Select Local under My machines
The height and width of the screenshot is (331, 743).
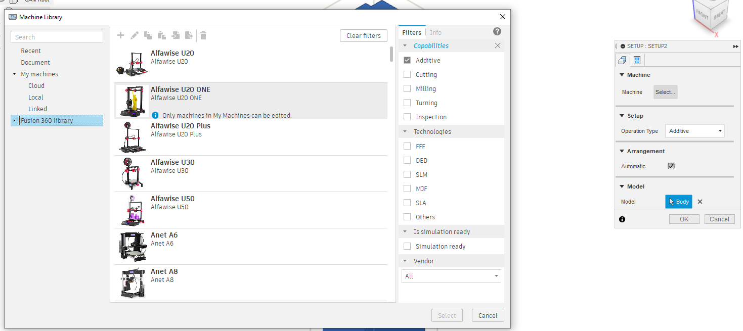36,97
